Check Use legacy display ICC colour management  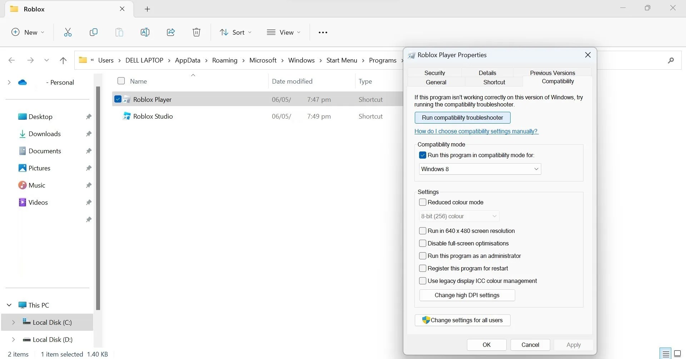click(x=423, y=281)
